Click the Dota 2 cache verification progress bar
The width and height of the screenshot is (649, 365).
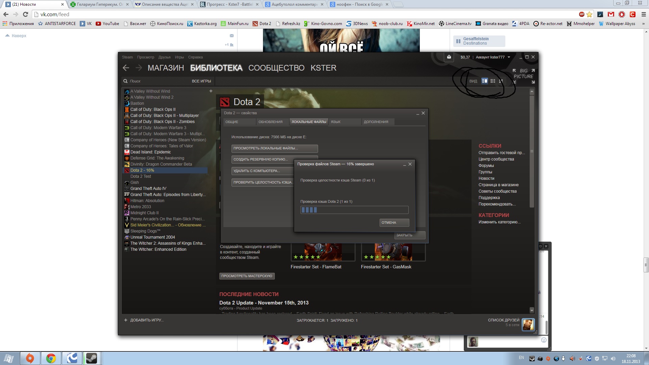(x=354, y=210)
